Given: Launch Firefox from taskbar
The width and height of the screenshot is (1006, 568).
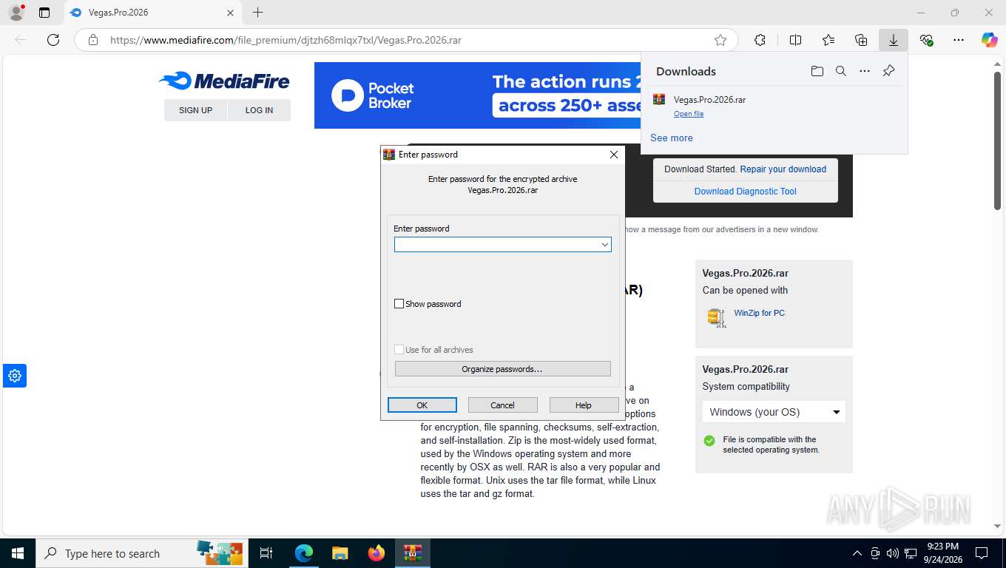Looking at the screenshot, I should coord(377,553).
